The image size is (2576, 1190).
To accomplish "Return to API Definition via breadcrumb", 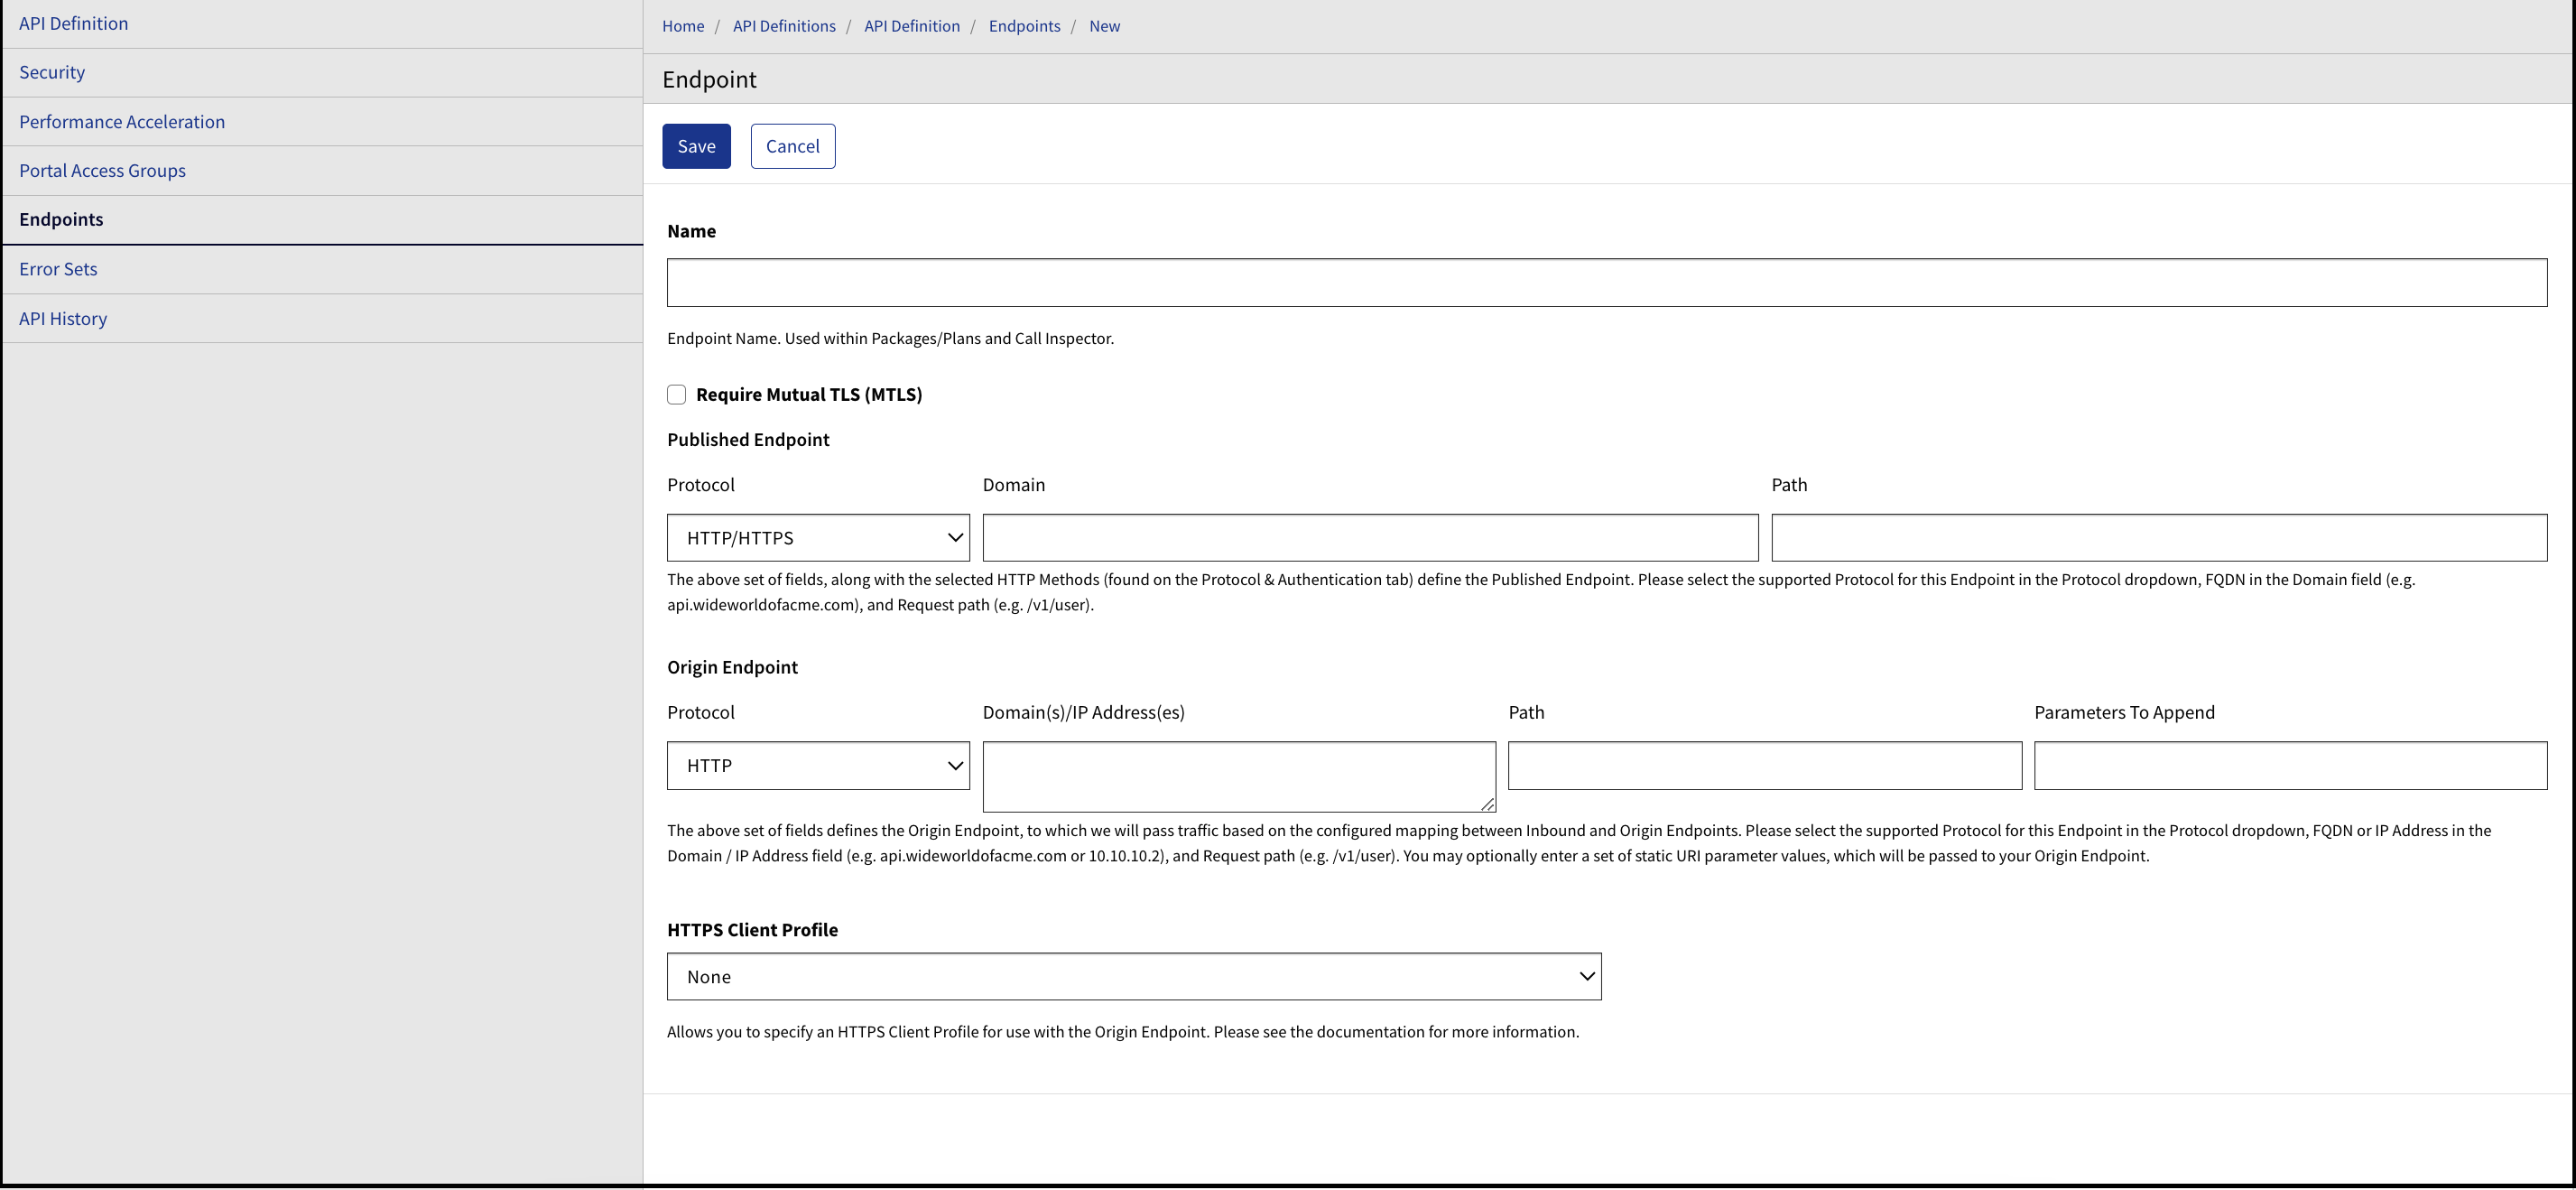I will 911,26.
